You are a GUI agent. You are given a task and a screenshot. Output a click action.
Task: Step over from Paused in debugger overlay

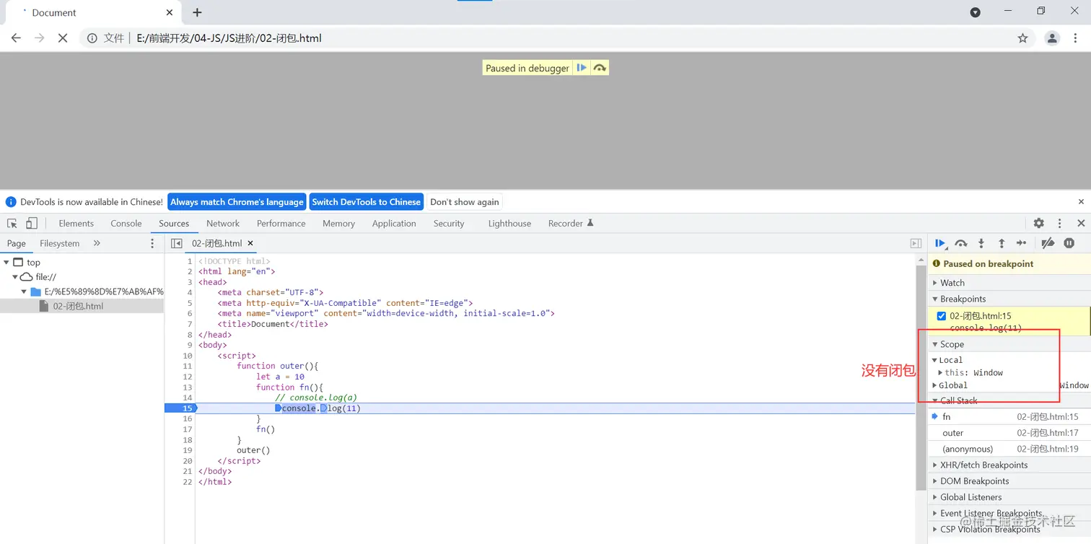pos(600,68)
